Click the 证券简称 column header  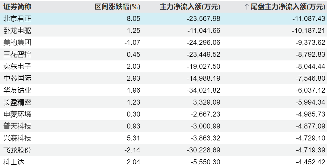(17, 7)
